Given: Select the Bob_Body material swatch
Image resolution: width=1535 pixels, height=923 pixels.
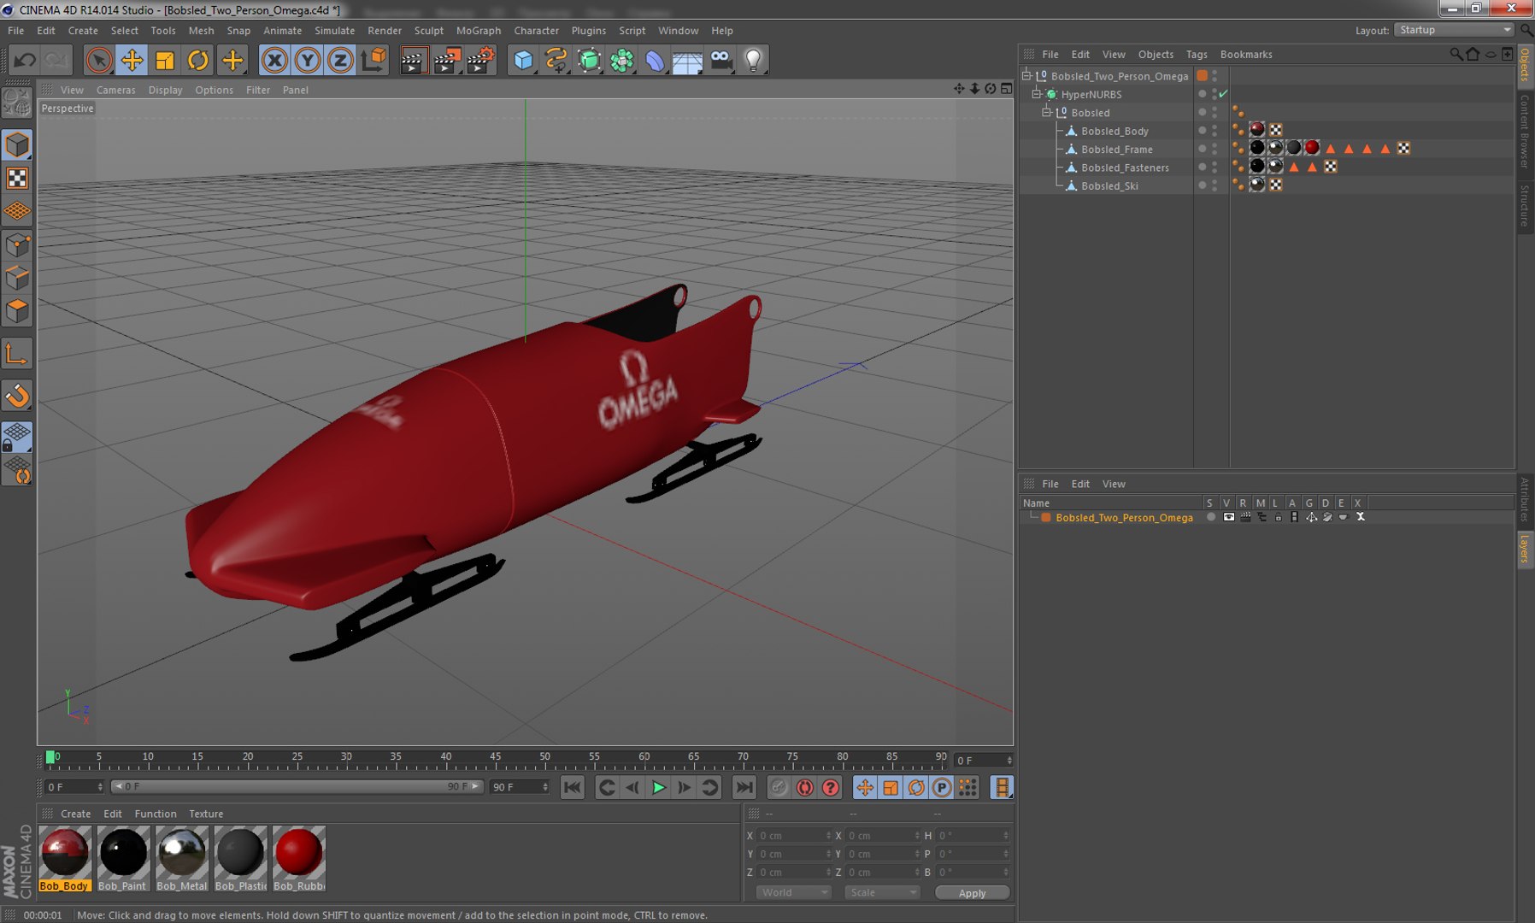Looking at the screenshot, I should coord(65,858).
